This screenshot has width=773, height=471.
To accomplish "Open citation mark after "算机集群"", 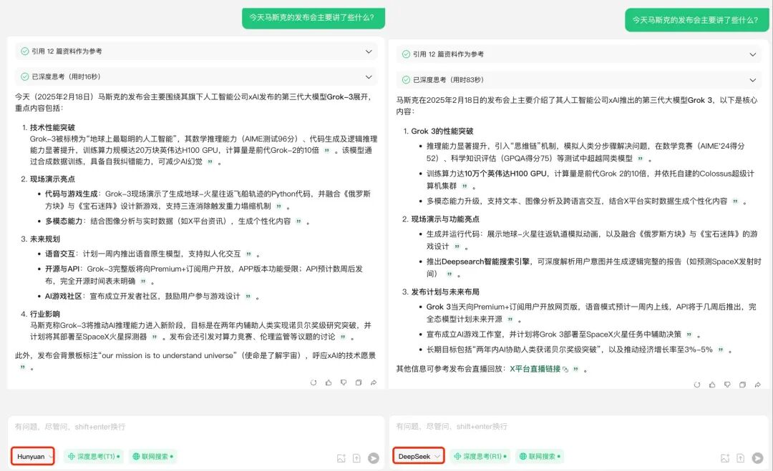I will (465, 186).
